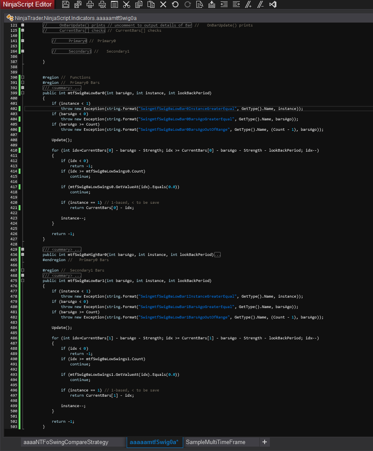Click the Print icon in the toolbar
373x451 pixels.
click(x=90, y=5)
